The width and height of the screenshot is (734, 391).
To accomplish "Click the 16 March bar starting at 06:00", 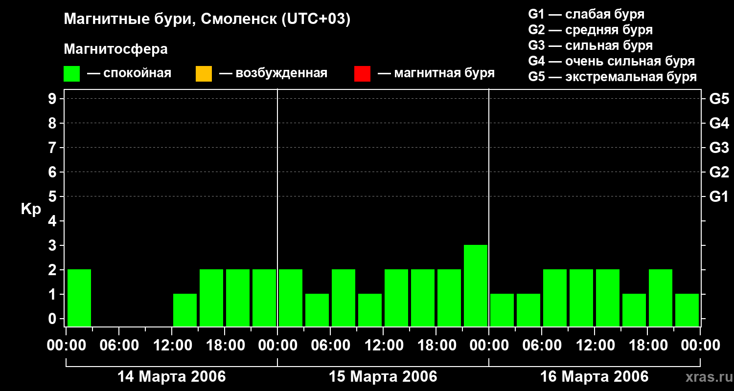I will (555, 298).
